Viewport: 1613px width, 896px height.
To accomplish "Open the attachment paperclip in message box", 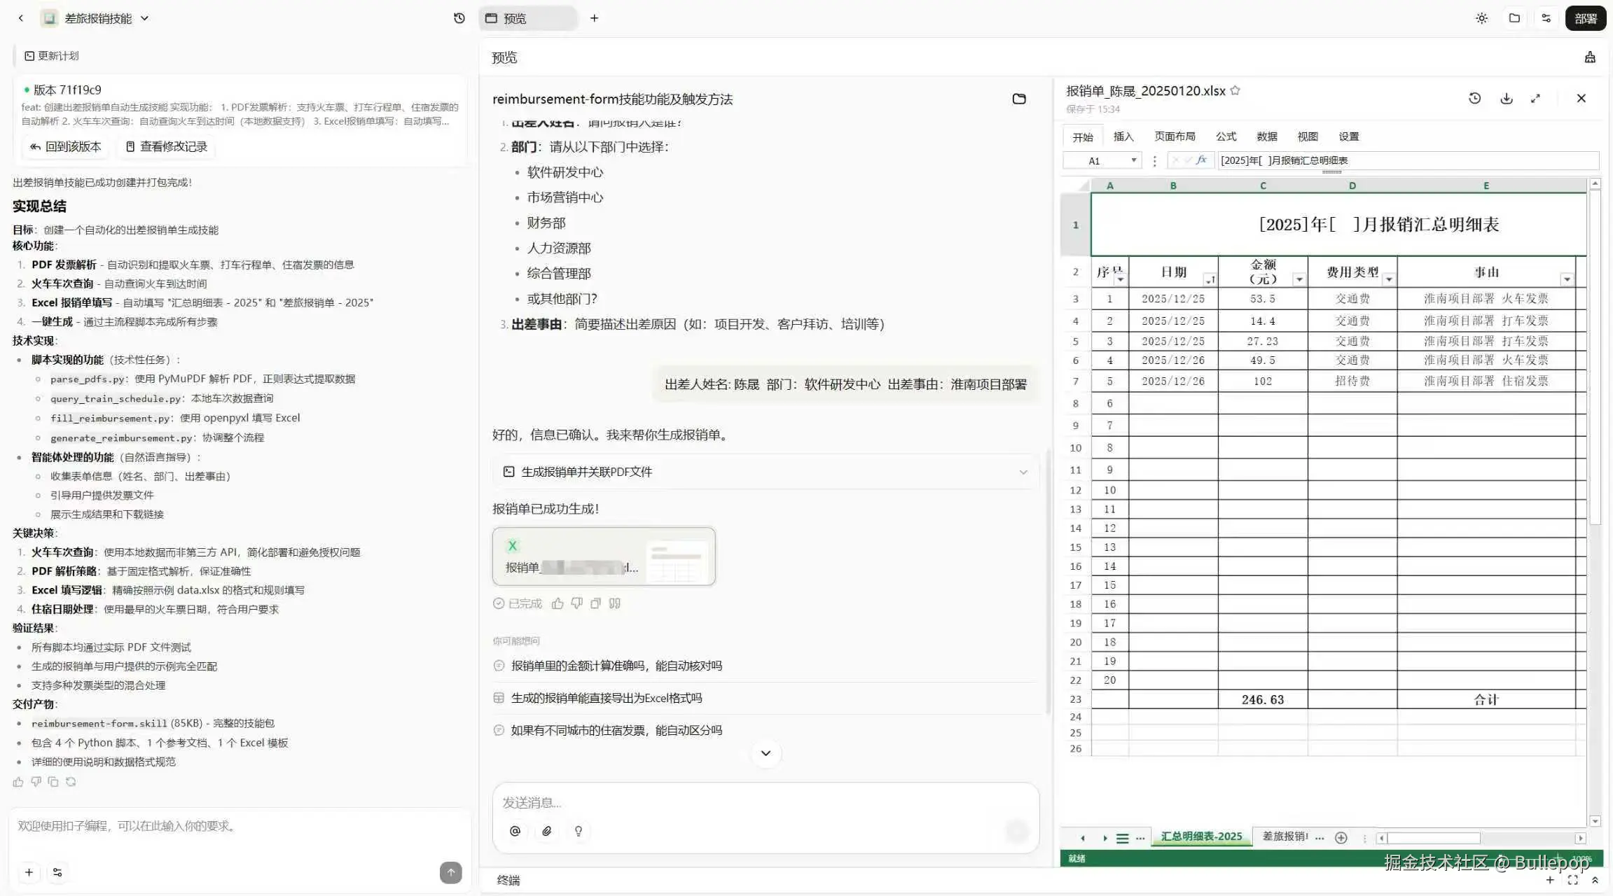I will (x=547, y=831).
